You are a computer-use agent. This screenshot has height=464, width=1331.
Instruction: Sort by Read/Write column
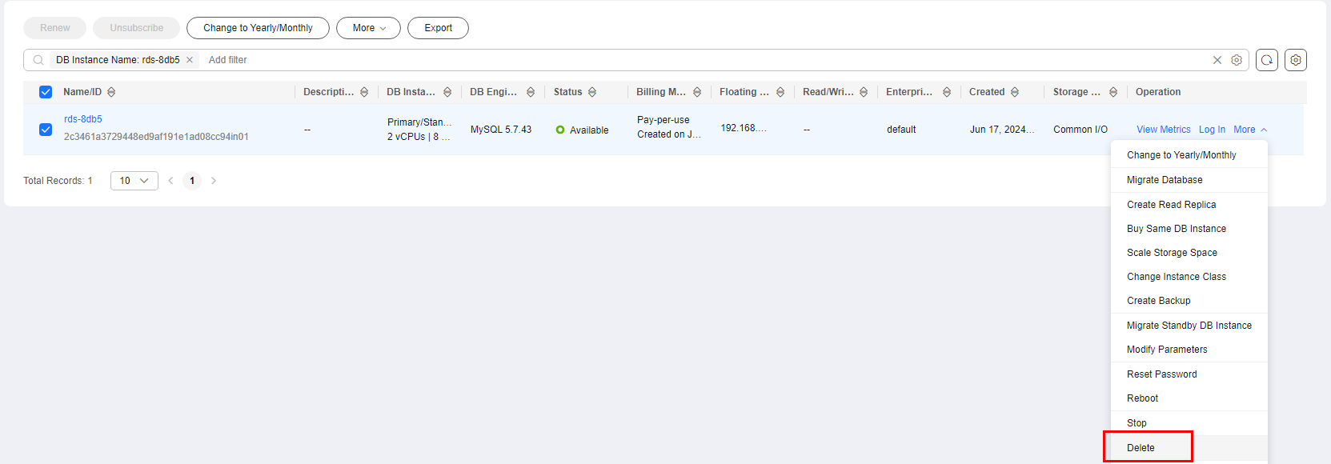[864, 92]
